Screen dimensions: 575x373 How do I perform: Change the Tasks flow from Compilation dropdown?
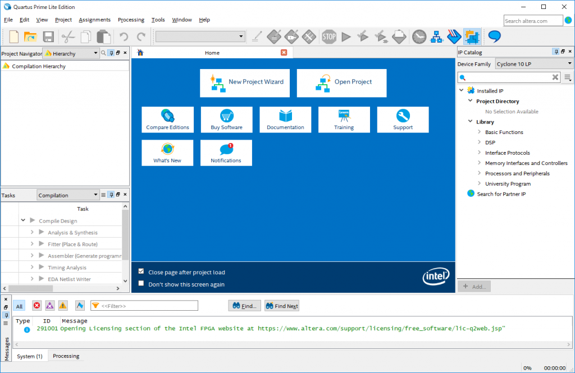tap(67, 195)
